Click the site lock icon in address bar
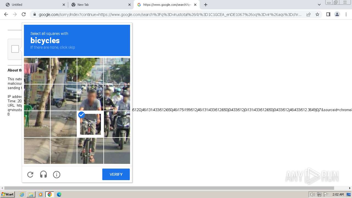352x198 pixels. pos(34,14)
